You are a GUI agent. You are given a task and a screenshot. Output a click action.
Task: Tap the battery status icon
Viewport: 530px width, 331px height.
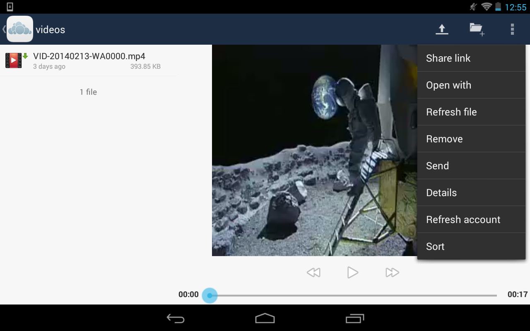498,7
